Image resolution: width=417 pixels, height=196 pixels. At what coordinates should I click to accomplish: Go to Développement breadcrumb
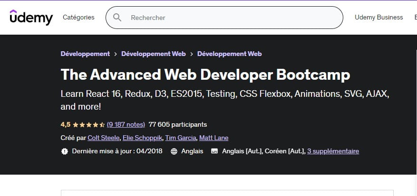point(85,54)
